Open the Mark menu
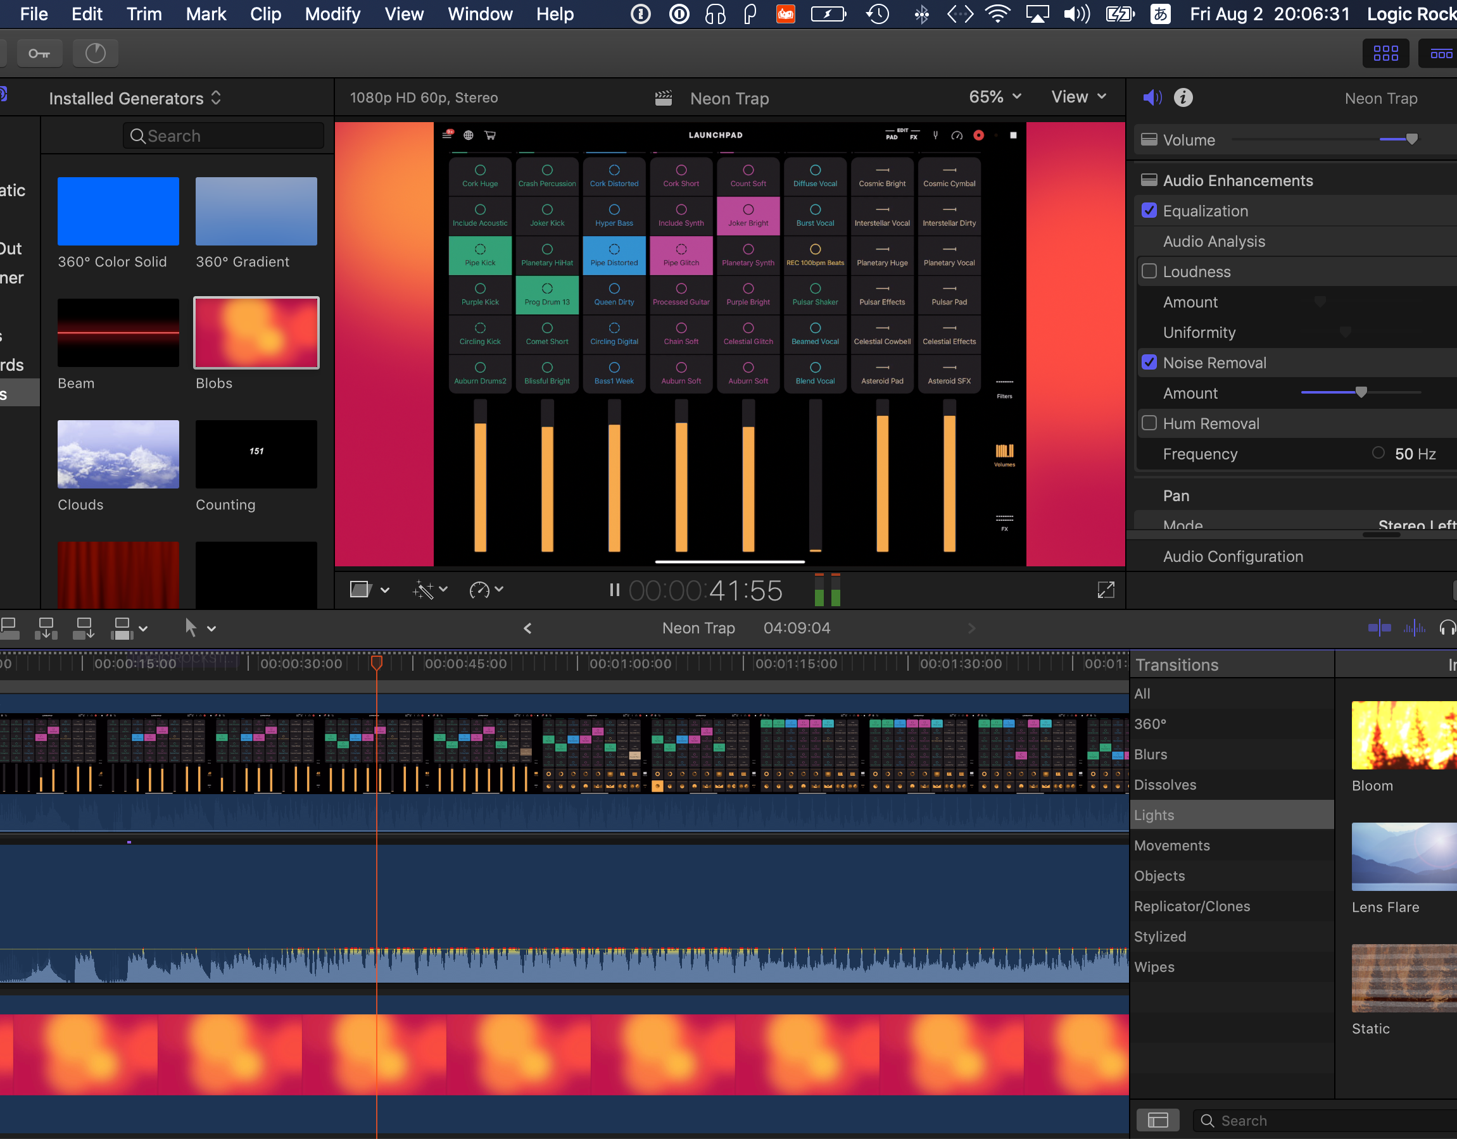 (205, 14)
